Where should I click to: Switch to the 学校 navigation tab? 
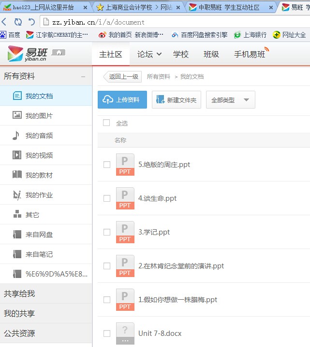point(181,54)
